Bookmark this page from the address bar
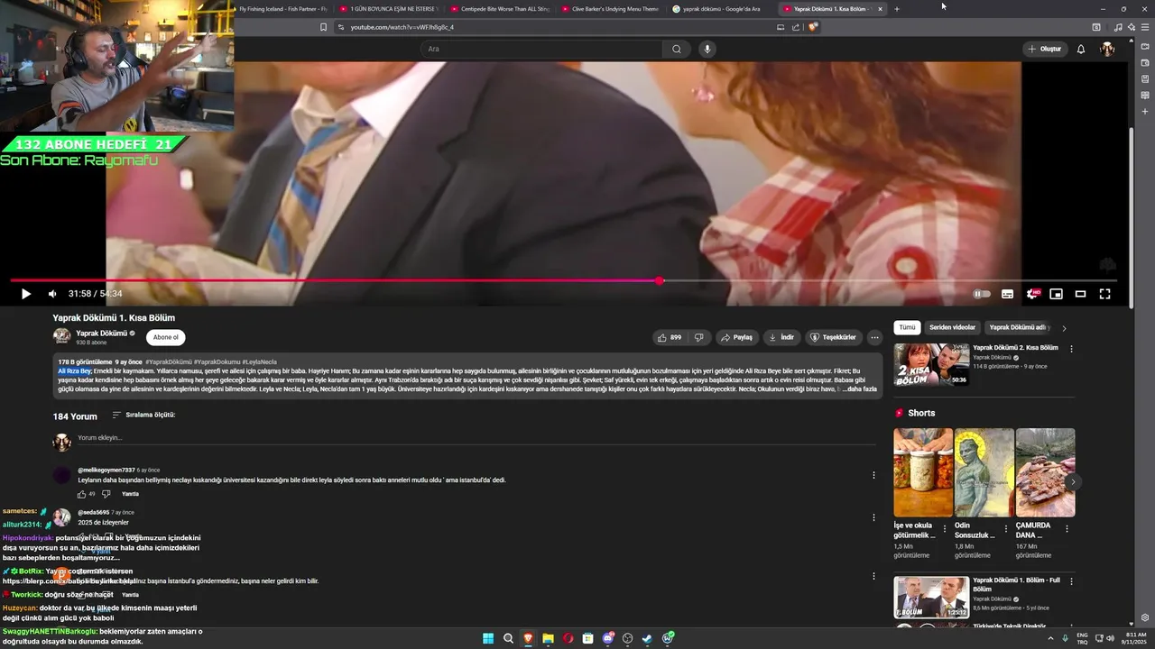Screen dimensions: 1155x649 (323, 27)
